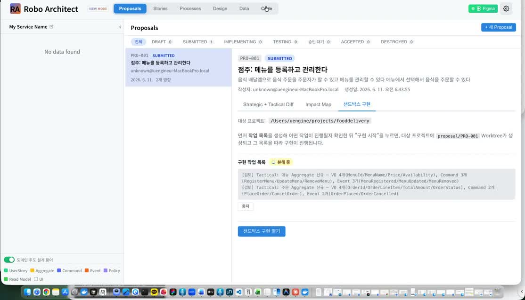Open Safari from the dock
The height and width of the screenshot is (300, 525).
tap(37, 292)
